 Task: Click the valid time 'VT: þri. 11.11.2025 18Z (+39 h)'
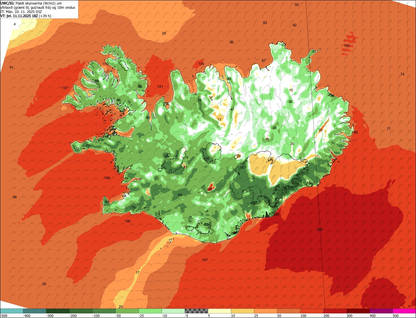(25, 16)
